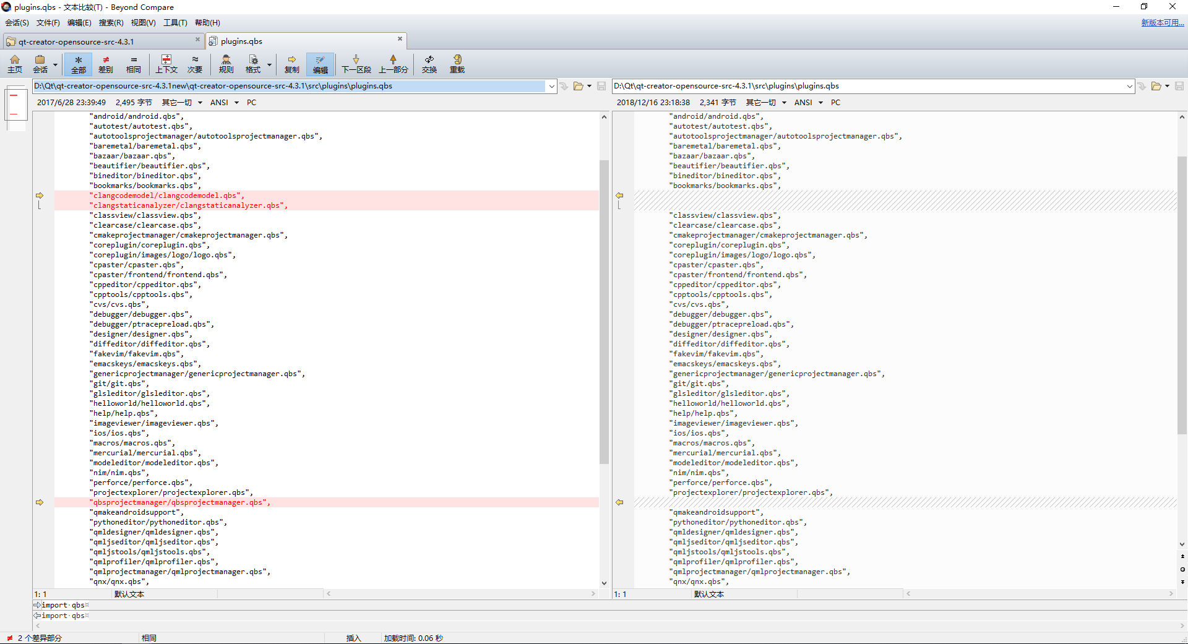Copy selected section with the 复制 icon

pos(291,64)
